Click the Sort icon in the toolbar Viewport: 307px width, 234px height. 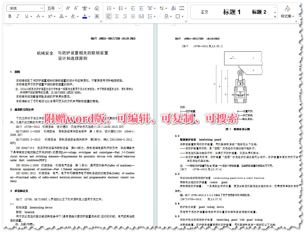point(174,8)
